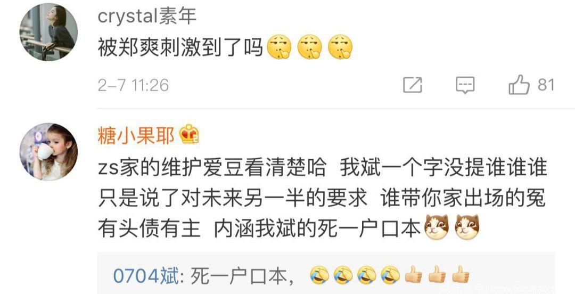Click the second cat emoji in 糖小果耶's comment

467,227
